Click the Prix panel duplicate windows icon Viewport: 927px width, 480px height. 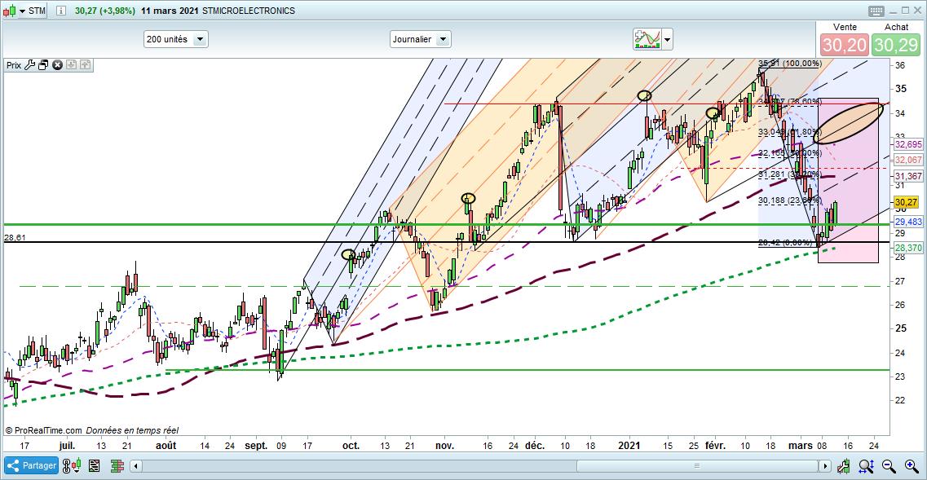pos(43,65)
